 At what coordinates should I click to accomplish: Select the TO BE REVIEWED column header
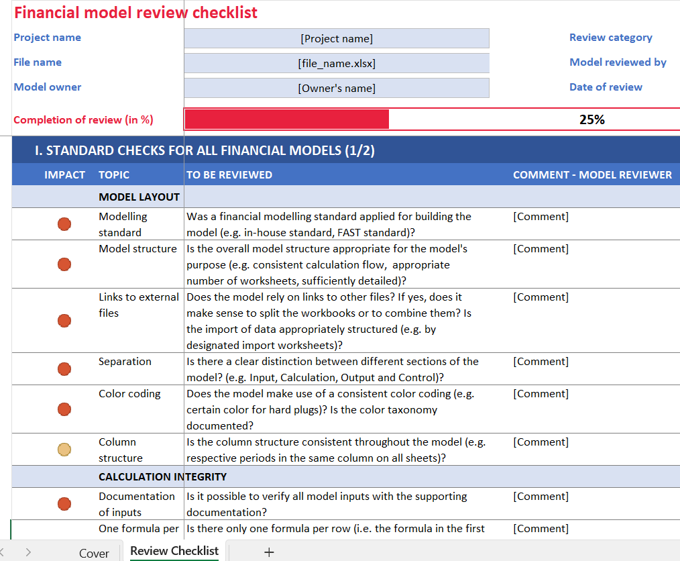[229, 175]
